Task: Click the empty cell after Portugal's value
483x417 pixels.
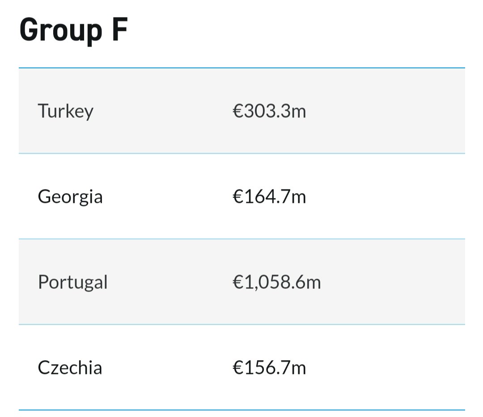Action: 393,282
